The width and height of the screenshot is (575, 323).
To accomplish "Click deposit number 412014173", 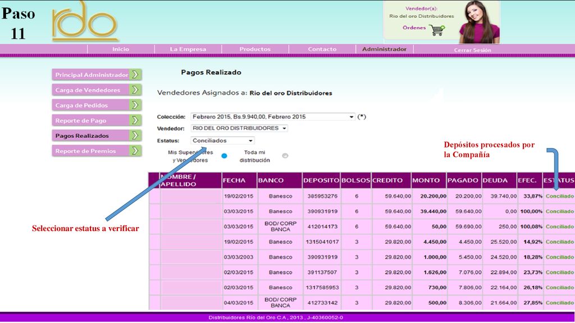I will click(322, 227).
